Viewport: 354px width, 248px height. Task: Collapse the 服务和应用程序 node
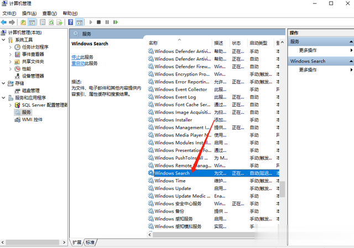point(3,98)
